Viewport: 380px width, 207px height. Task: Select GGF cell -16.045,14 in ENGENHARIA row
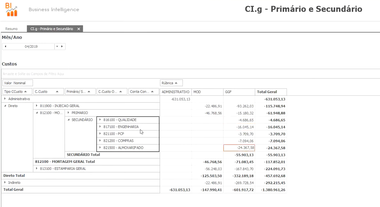click(239, 127)
